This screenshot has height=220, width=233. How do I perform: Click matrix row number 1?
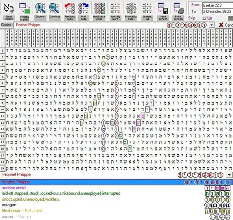[x=2, y=51]
